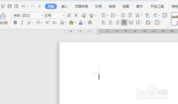Toggle strikethrough formatting

[38, 22]
